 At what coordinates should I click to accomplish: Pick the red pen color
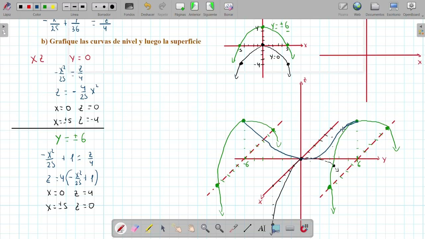[x=29, y=7]
